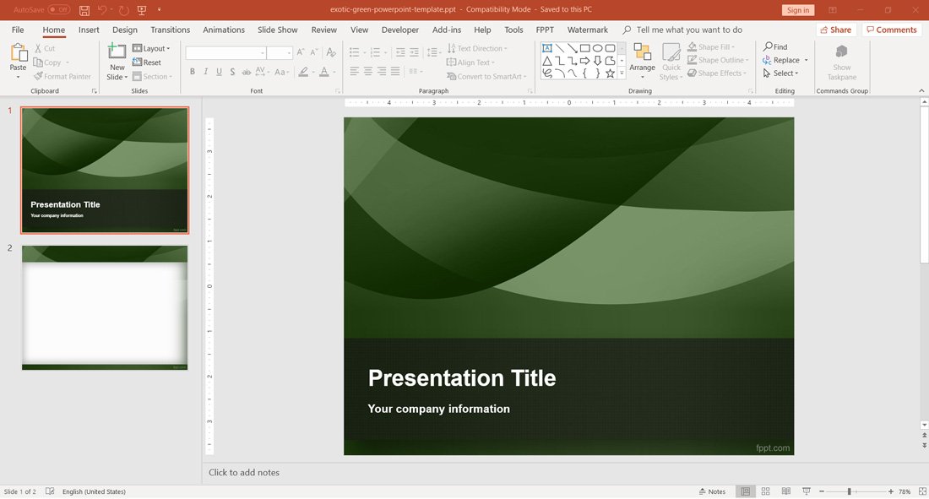Viewport: 929px width, 499px height.
Task: Click the Paste icon in Clipboard group
Action: point(18,53)
